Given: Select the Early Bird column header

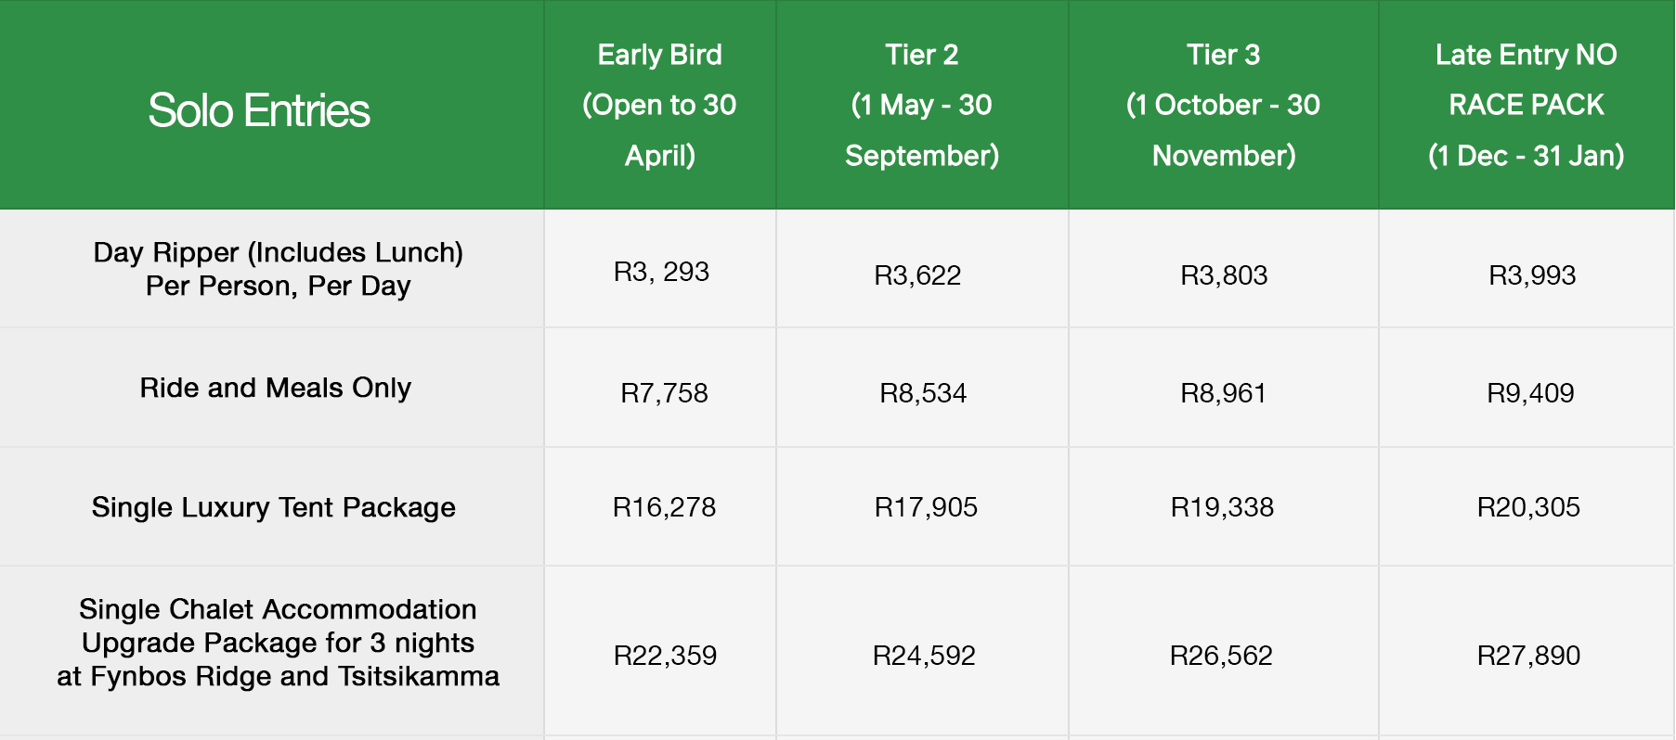Looking at the screenshot, I should [659, 105].
